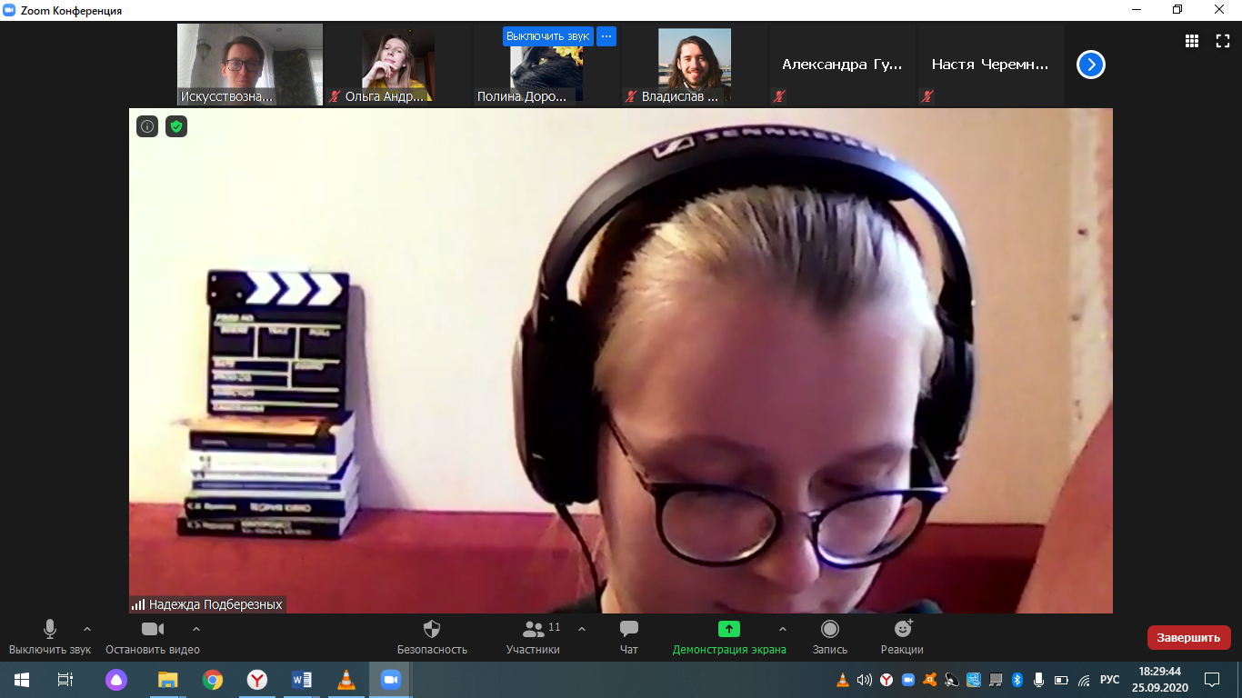Show meeting info icon on video
Image resolution: width=1242 pixels, height=698 pixels.
(x=147, y=126)
